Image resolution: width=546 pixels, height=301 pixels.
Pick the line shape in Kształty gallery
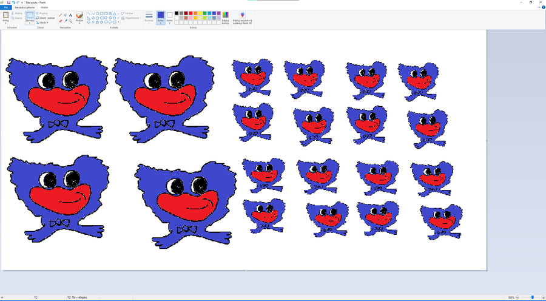(x=89, y=13)
